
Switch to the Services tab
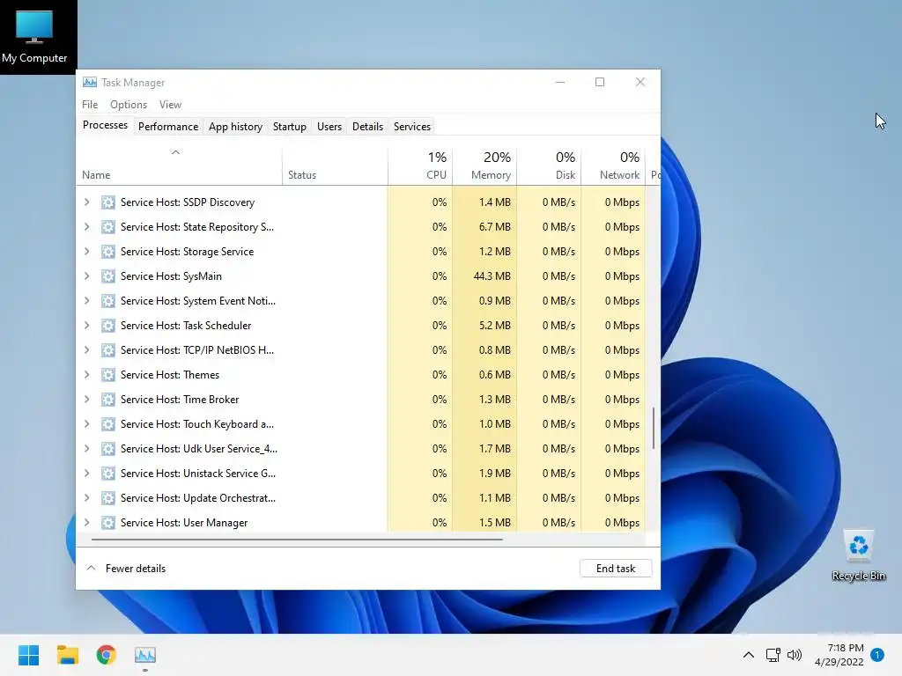coord(412,127)
